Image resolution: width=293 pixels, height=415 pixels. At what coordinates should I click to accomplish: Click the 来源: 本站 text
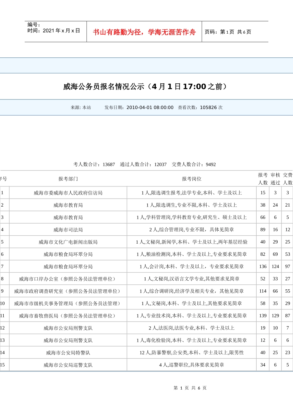click(81, 107)
